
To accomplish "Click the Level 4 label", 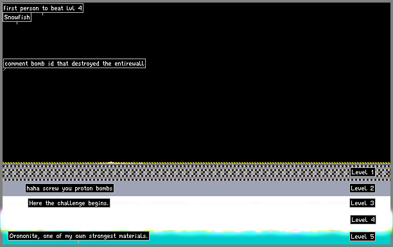I will pyautogui.click(x=363, y=219).
